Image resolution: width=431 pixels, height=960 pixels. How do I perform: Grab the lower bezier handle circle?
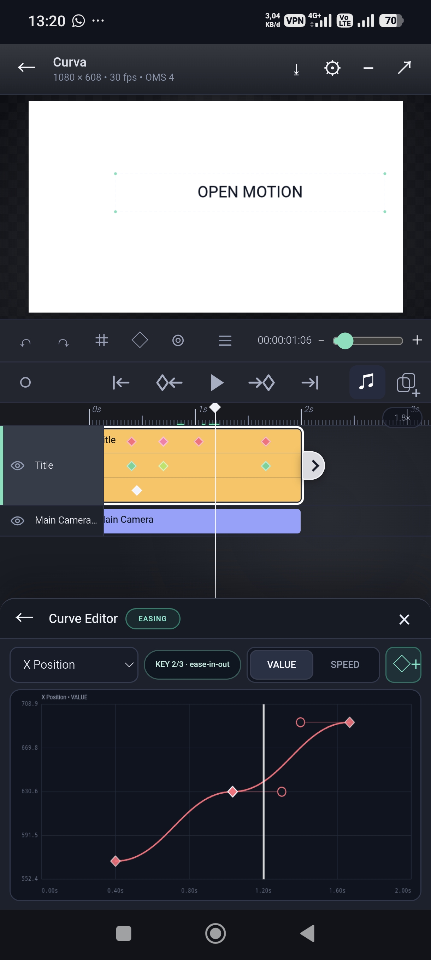tap(282, 792)
